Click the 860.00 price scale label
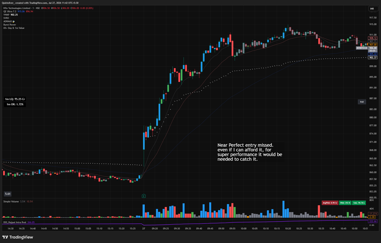This screenshot has height=243, width=381. point(372,172)
